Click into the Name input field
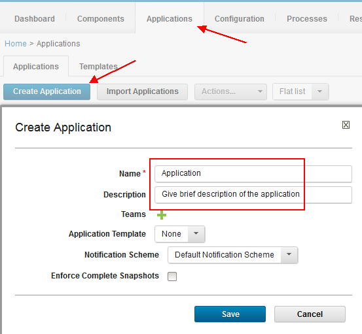This screenshot has width=362, height=334. (253, 174)
